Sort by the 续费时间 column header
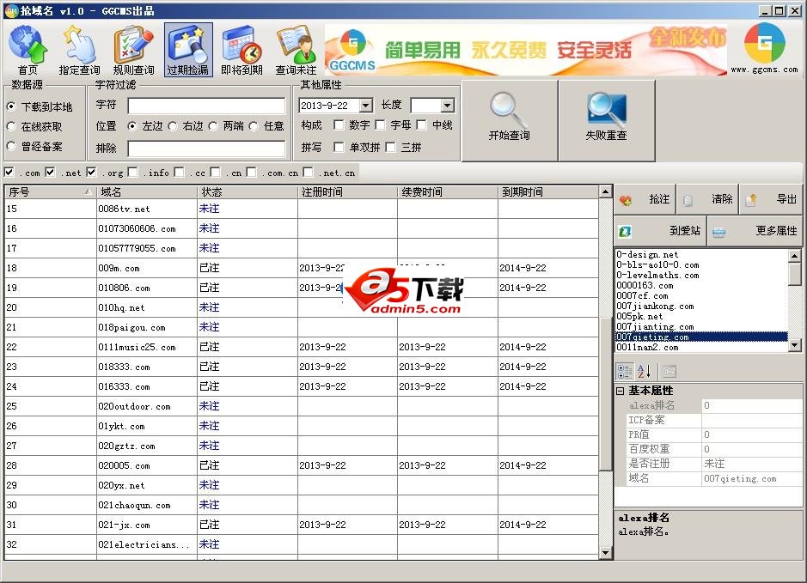Viewport: 807px width, 583px height. pyautogui.click(x=448, y=192)
